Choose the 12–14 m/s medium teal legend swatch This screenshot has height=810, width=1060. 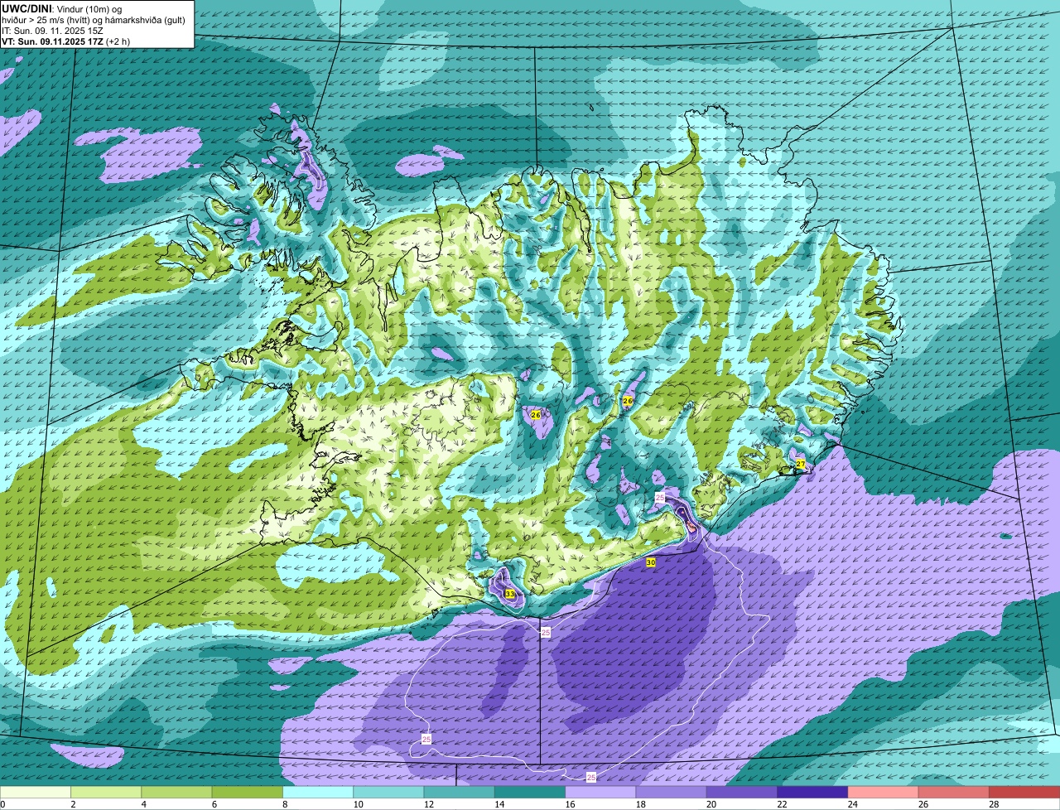click(x=460, y=793)
